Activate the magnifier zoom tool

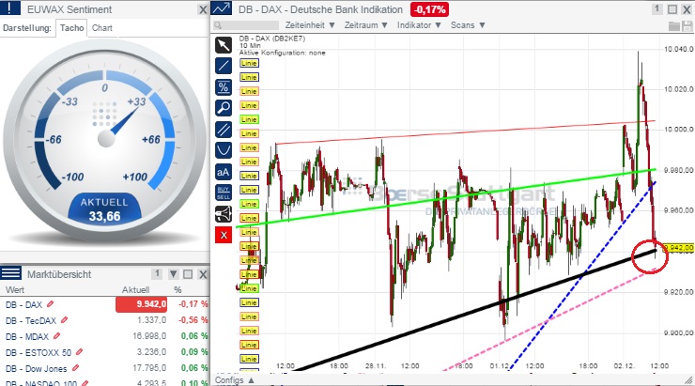click(224, 108)
